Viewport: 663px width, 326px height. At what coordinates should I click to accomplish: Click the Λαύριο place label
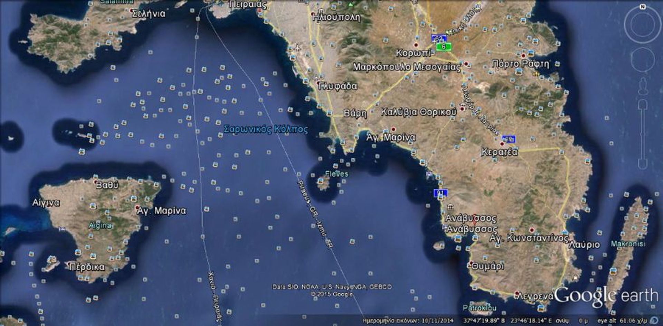pos(585,245)
